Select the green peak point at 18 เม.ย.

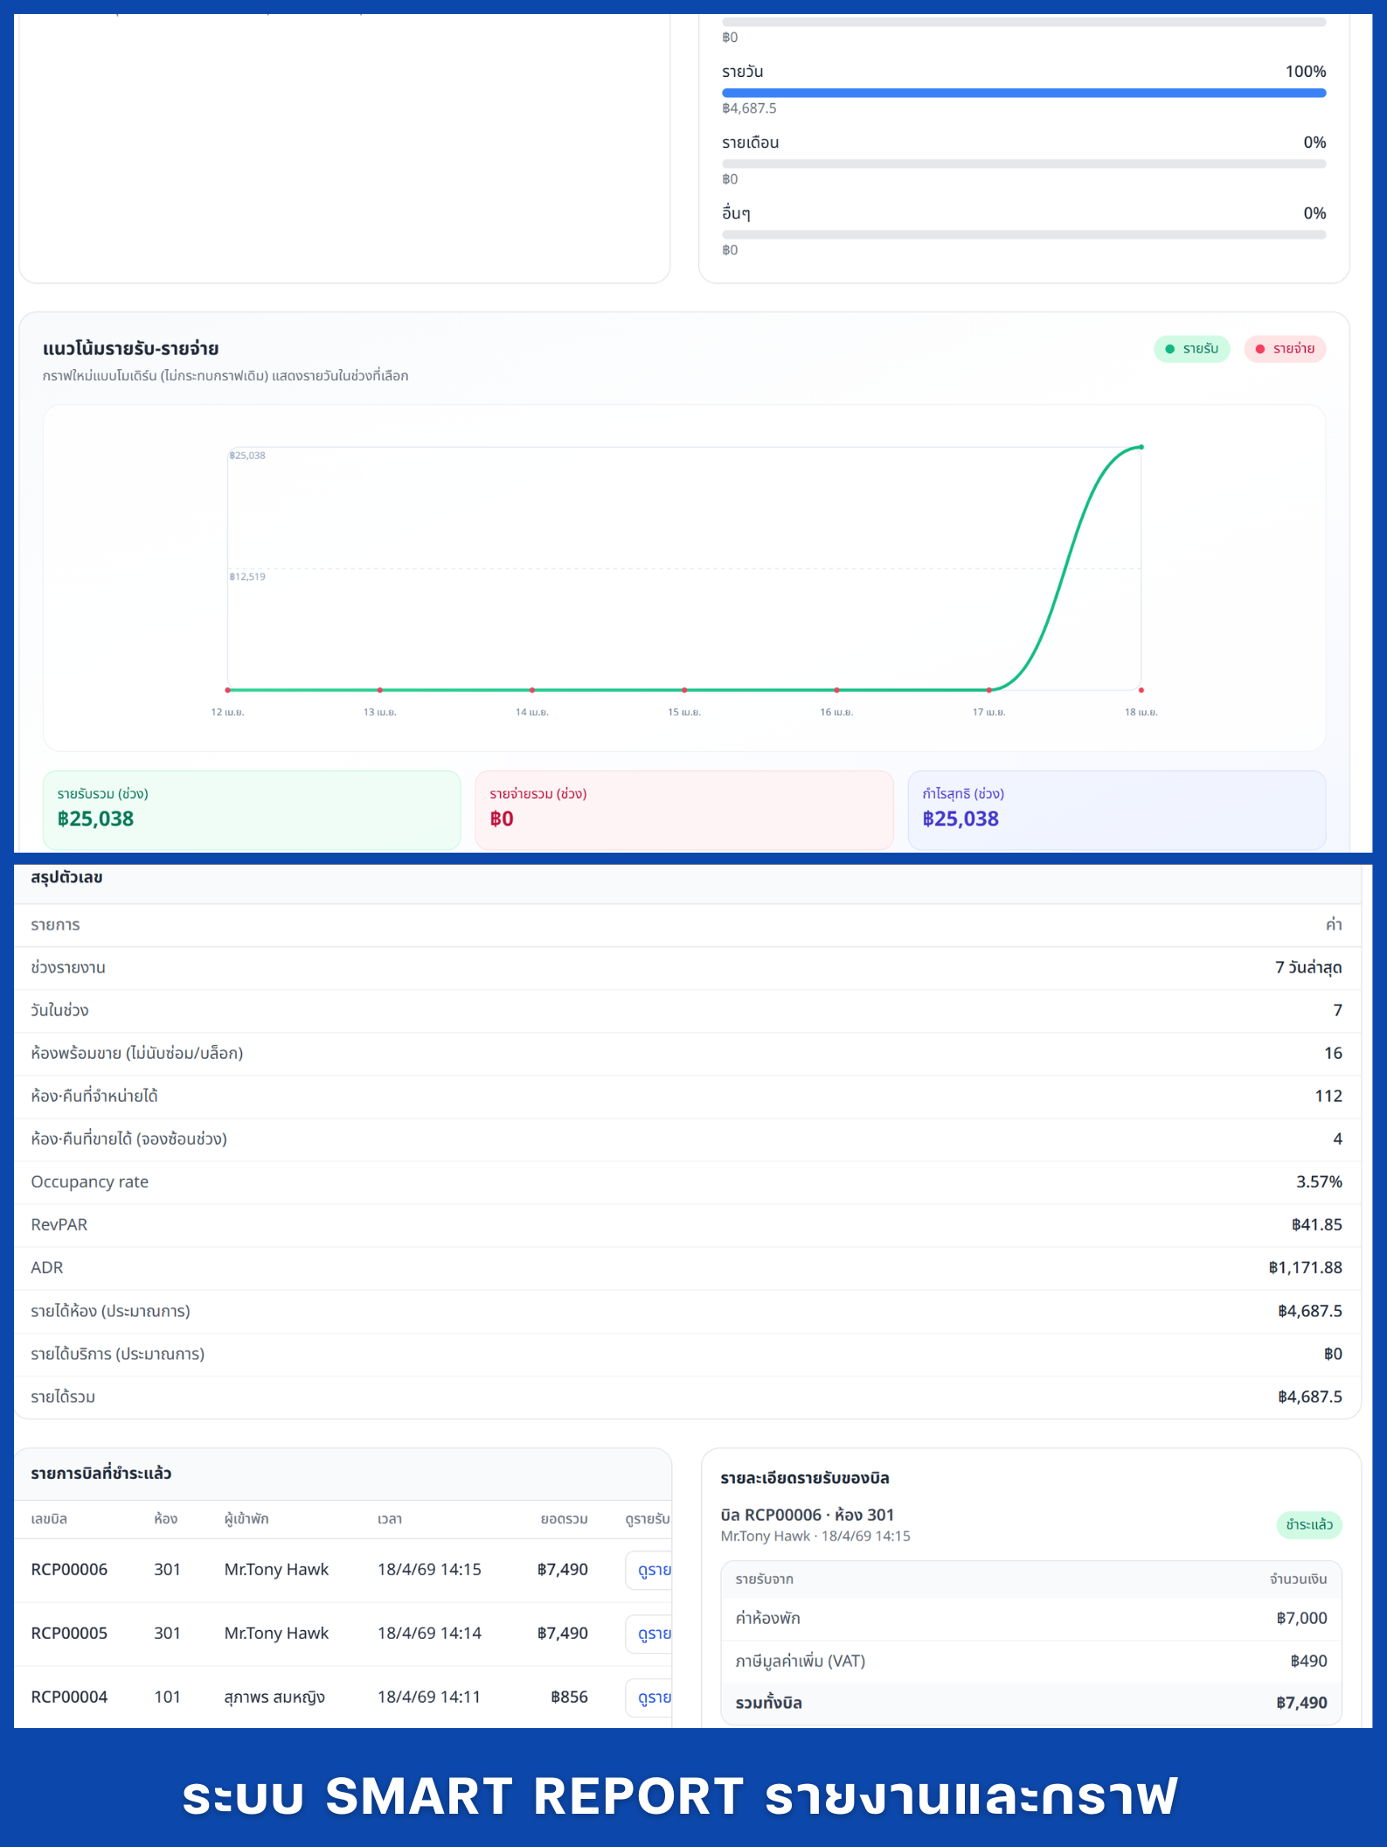point(1141,447)
